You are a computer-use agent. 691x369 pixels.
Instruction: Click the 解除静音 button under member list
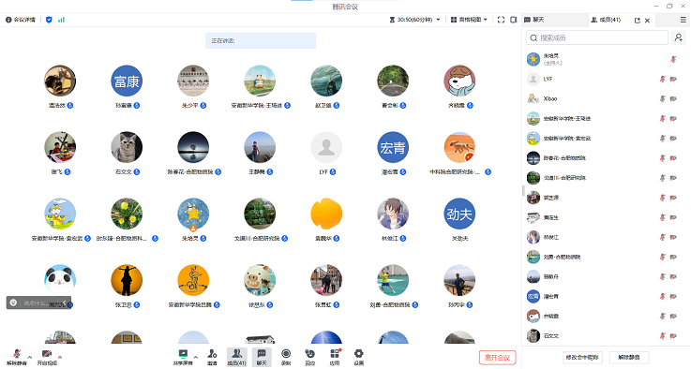[629, 357]
